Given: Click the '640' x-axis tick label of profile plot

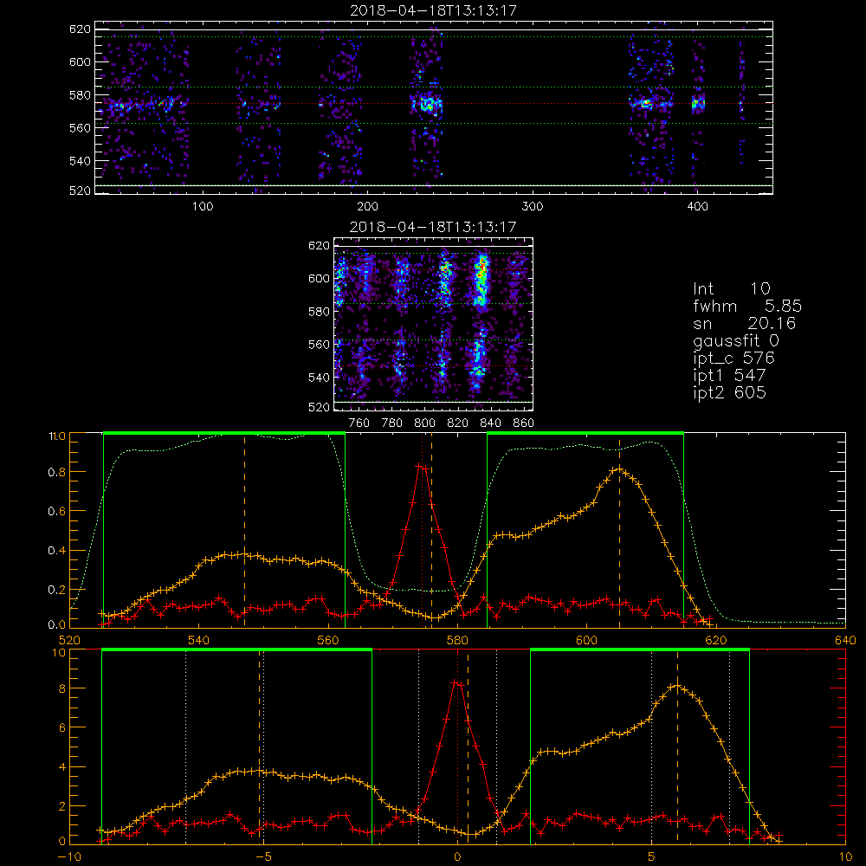Looking at the screenshot, I should pos(845,640).
